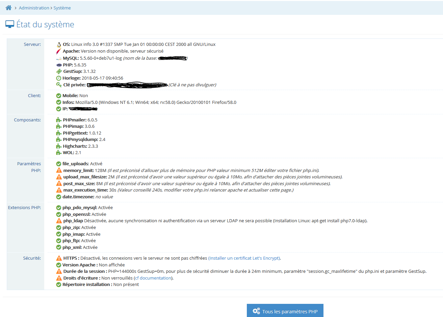The width and height of the screenshot is (443, 317).
Task: Click the Client: section label
Action: (x=34, y=95)
